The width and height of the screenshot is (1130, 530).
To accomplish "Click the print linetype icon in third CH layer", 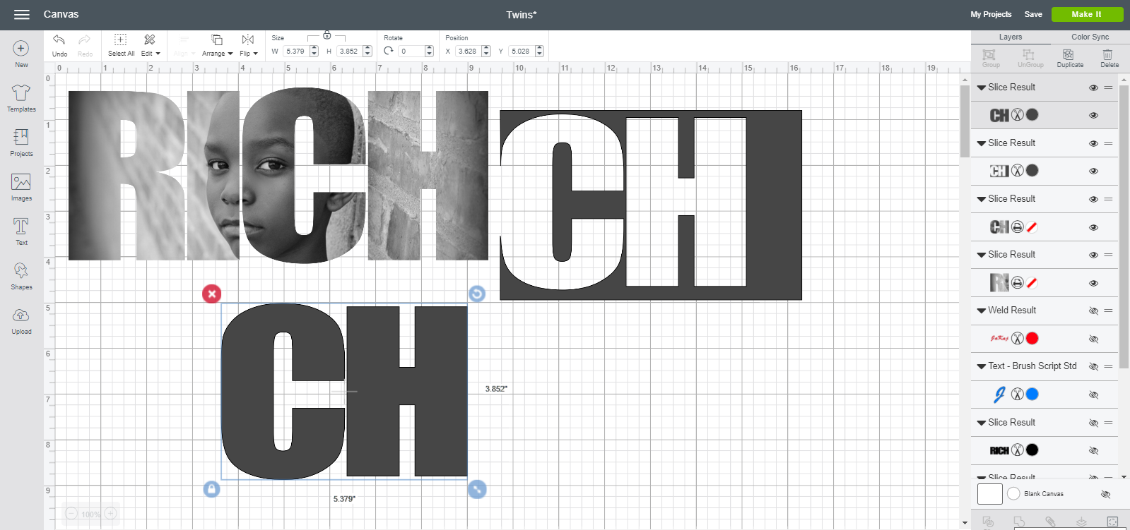I will tap(1018, 227).
